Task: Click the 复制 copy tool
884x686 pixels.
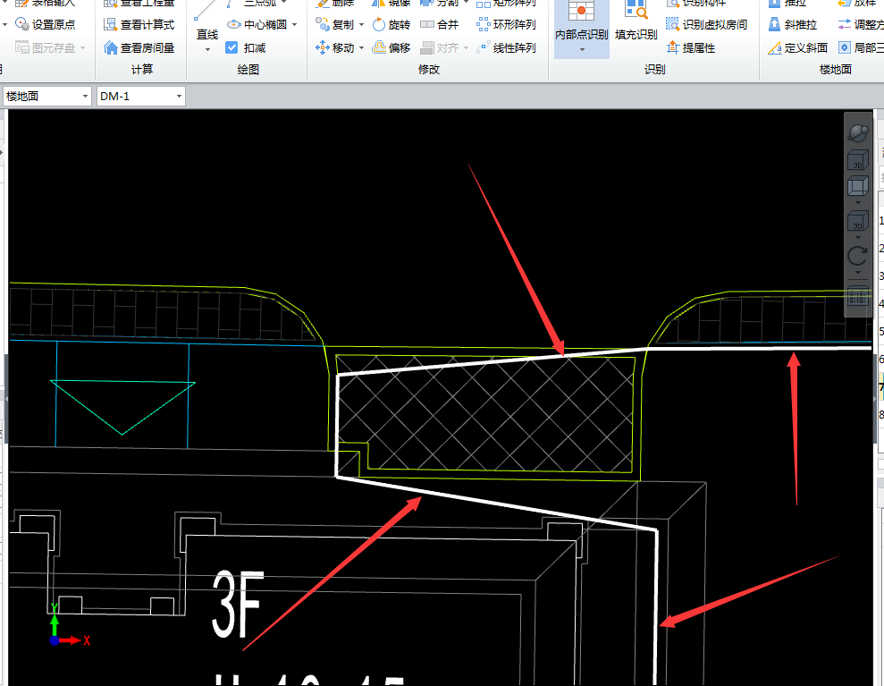Action: tap(335, 24)
